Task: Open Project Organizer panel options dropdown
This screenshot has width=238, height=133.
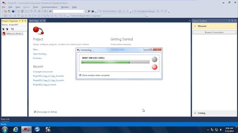Action: pyautogui.click(x=20, y=21)
